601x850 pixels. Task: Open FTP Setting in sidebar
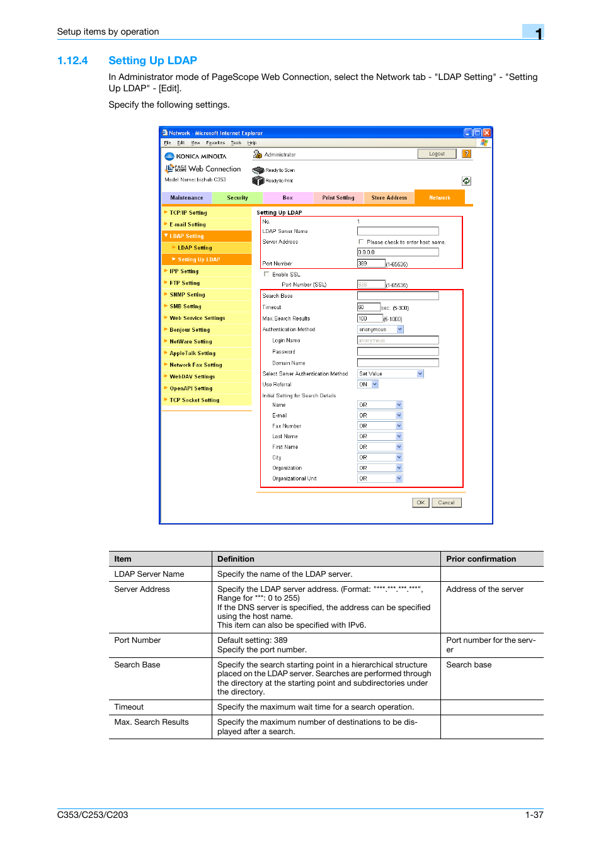[x=207, y=283]
